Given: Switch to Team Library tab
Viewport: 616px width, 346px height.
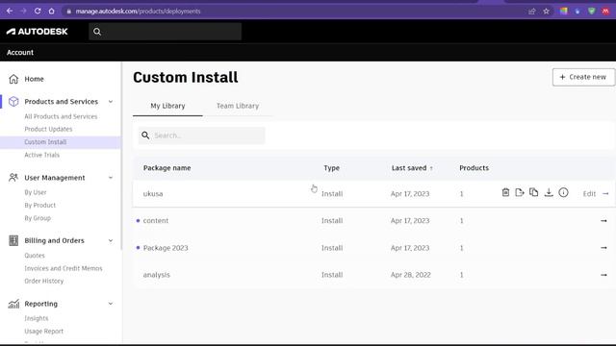Looking at the screenshot, I should [x=238, y=106].
